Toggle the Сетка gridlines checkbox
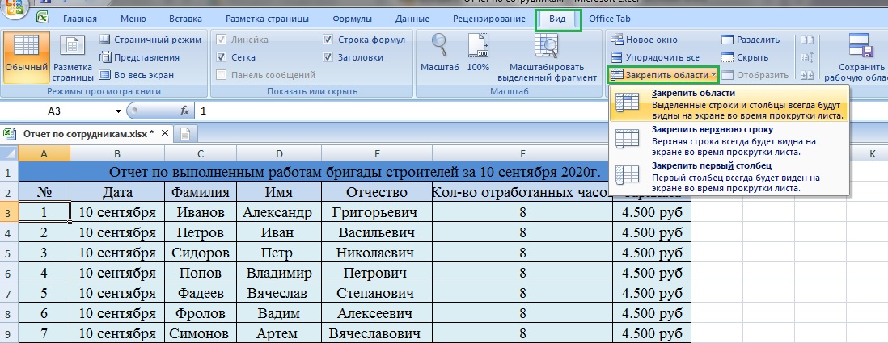The width and height of the screenshot is (888, 343). [x=222, y=57]
